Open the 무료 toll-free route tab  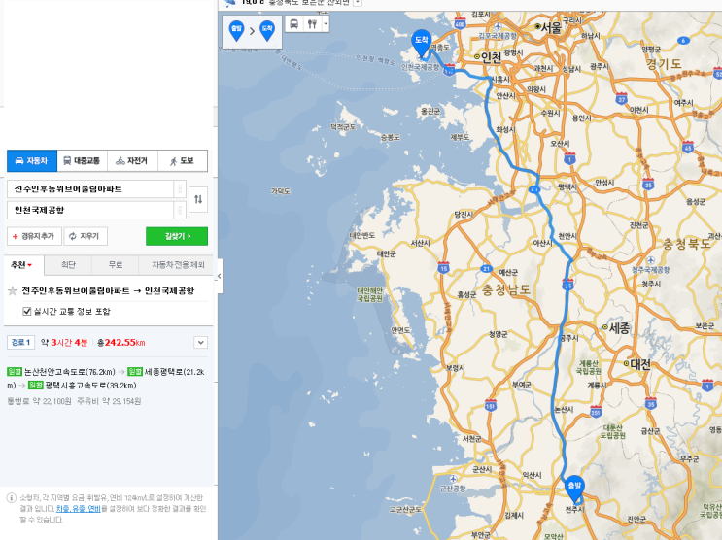pyautogui.click(x=115, y=265)
